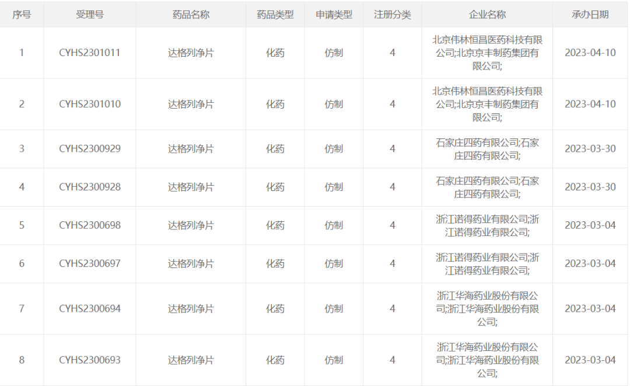The image size is (630, 386).
Task: Click date 2023-03-30 in row CYHS2300928
Action: (590, 187)
